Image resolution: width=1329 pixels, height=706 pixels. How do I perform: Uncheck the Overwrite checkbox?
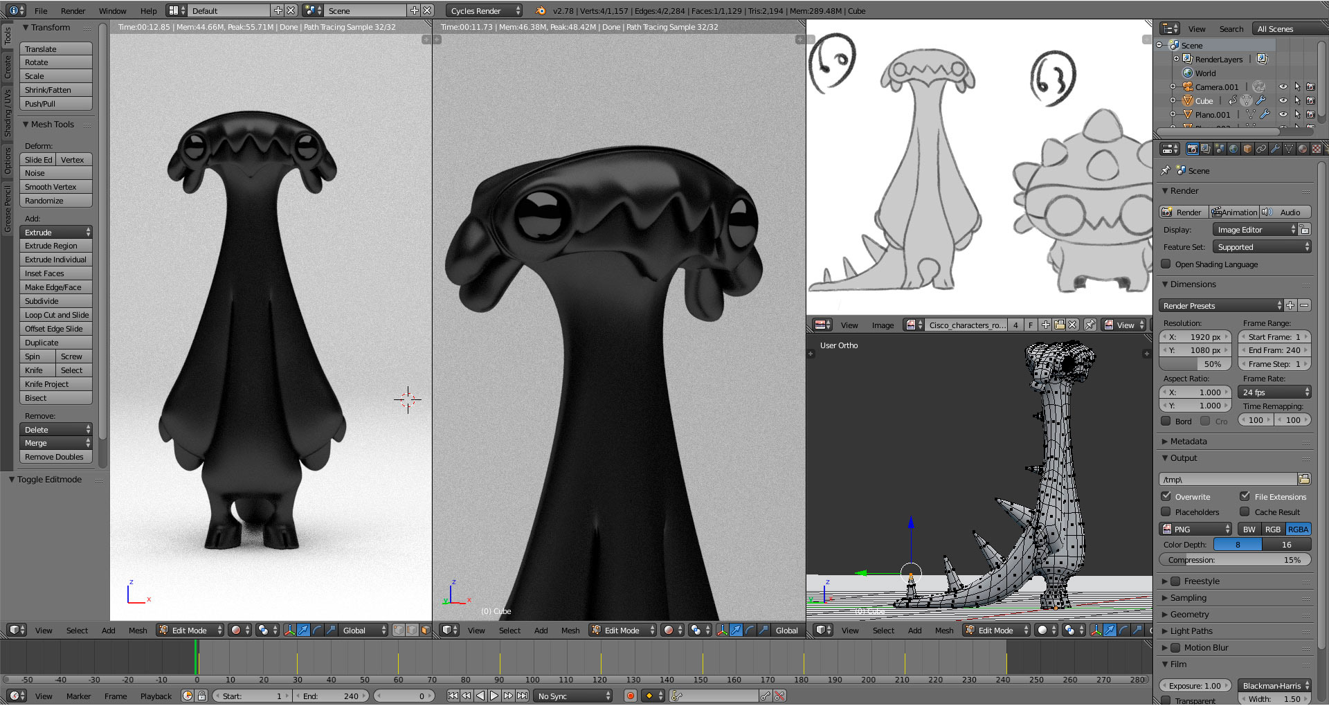point(1166,496)
